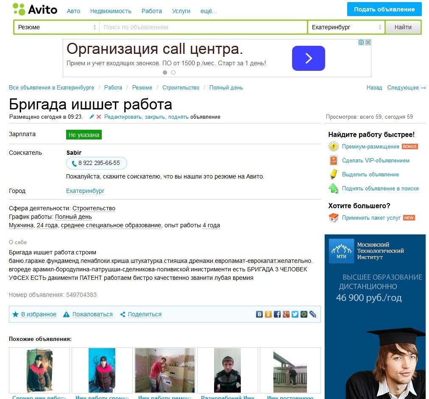Click Сделать VIP-объявлением link
This screenshot has width=429, height=399.
coord(376,160)
